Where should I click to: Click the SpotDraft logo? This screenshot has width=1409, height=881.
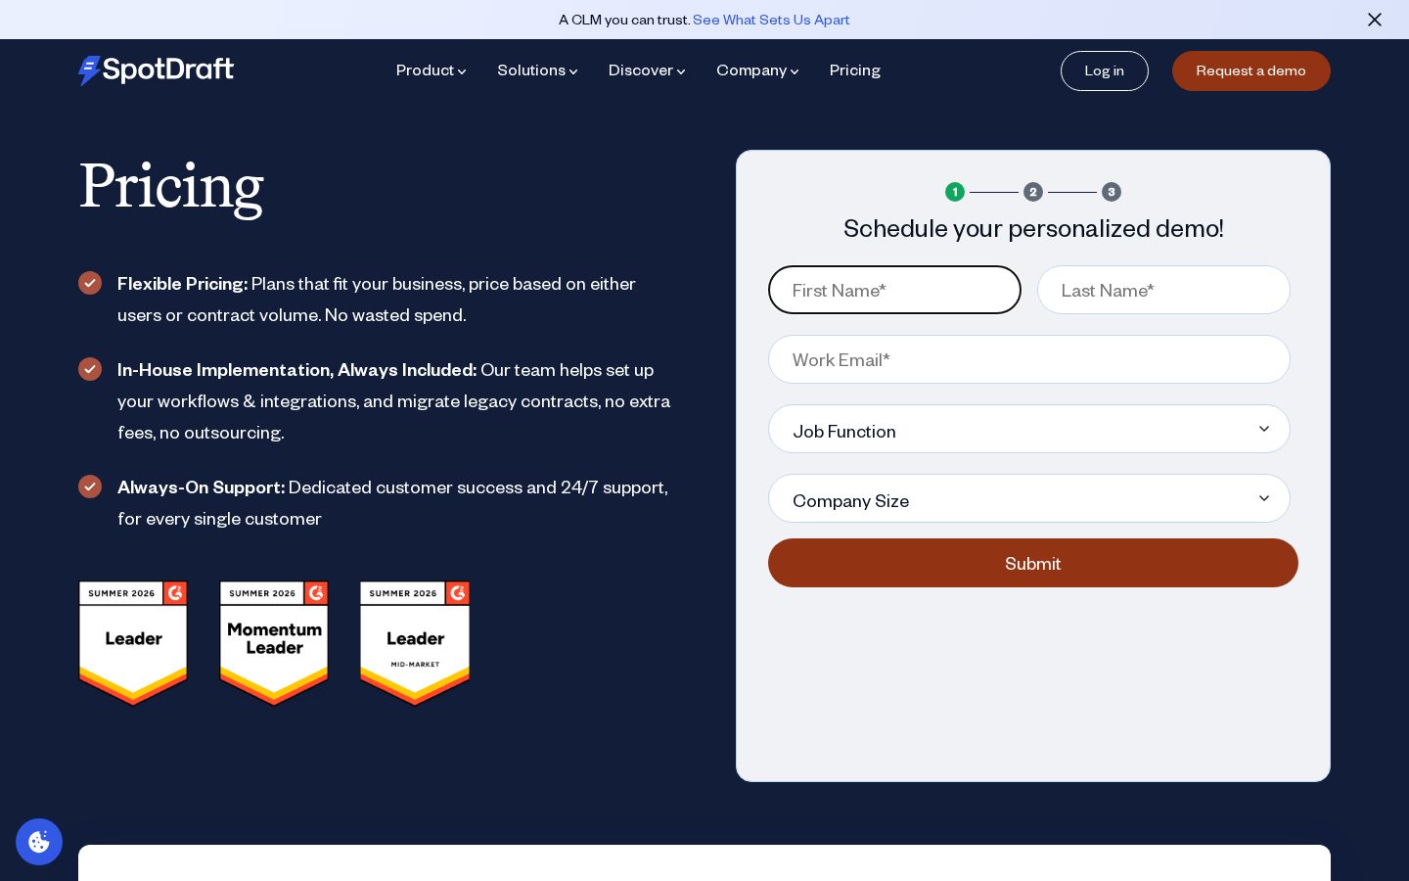(156, 70)
